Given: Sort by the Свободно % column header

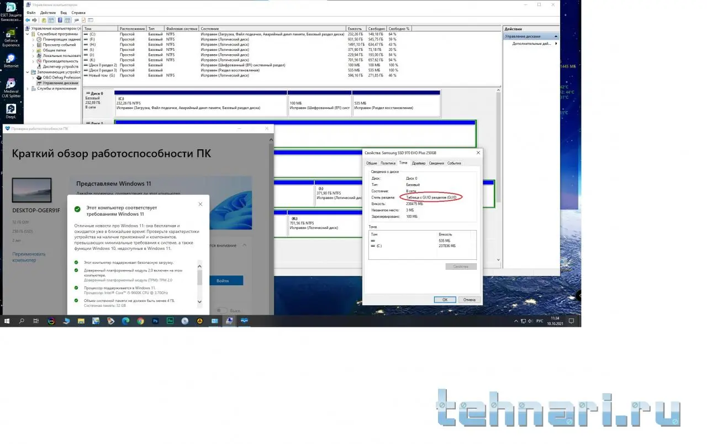Looking at the screenshot, I should pyautogui.click(x=399, y=28).
